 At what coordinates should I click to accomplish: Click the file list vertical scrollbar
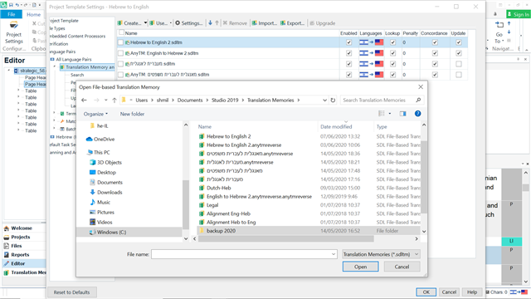point(424,177)
